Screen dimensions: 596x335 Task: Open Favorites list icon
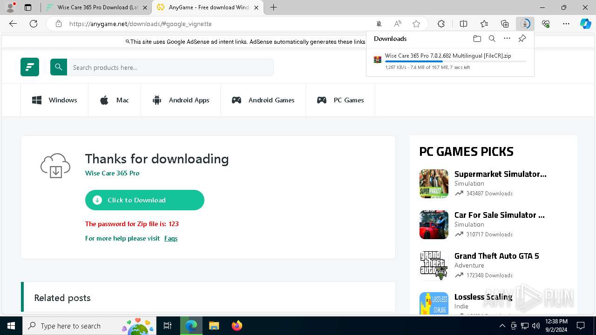point(484,24)
